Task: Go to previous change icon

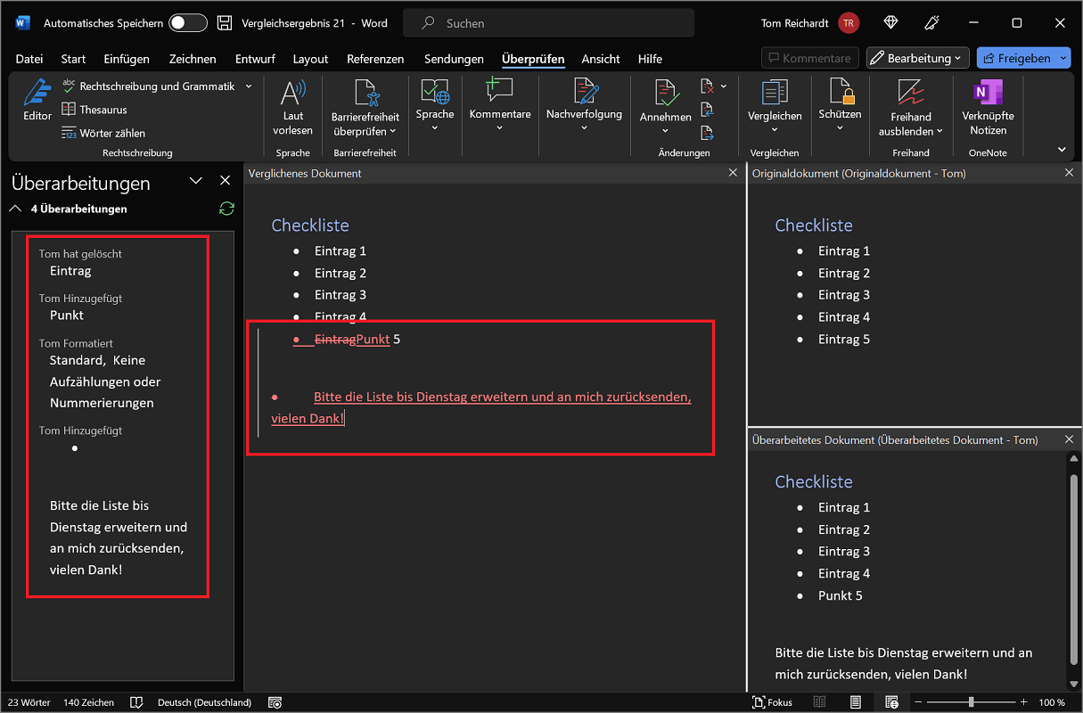Action: 708,110
